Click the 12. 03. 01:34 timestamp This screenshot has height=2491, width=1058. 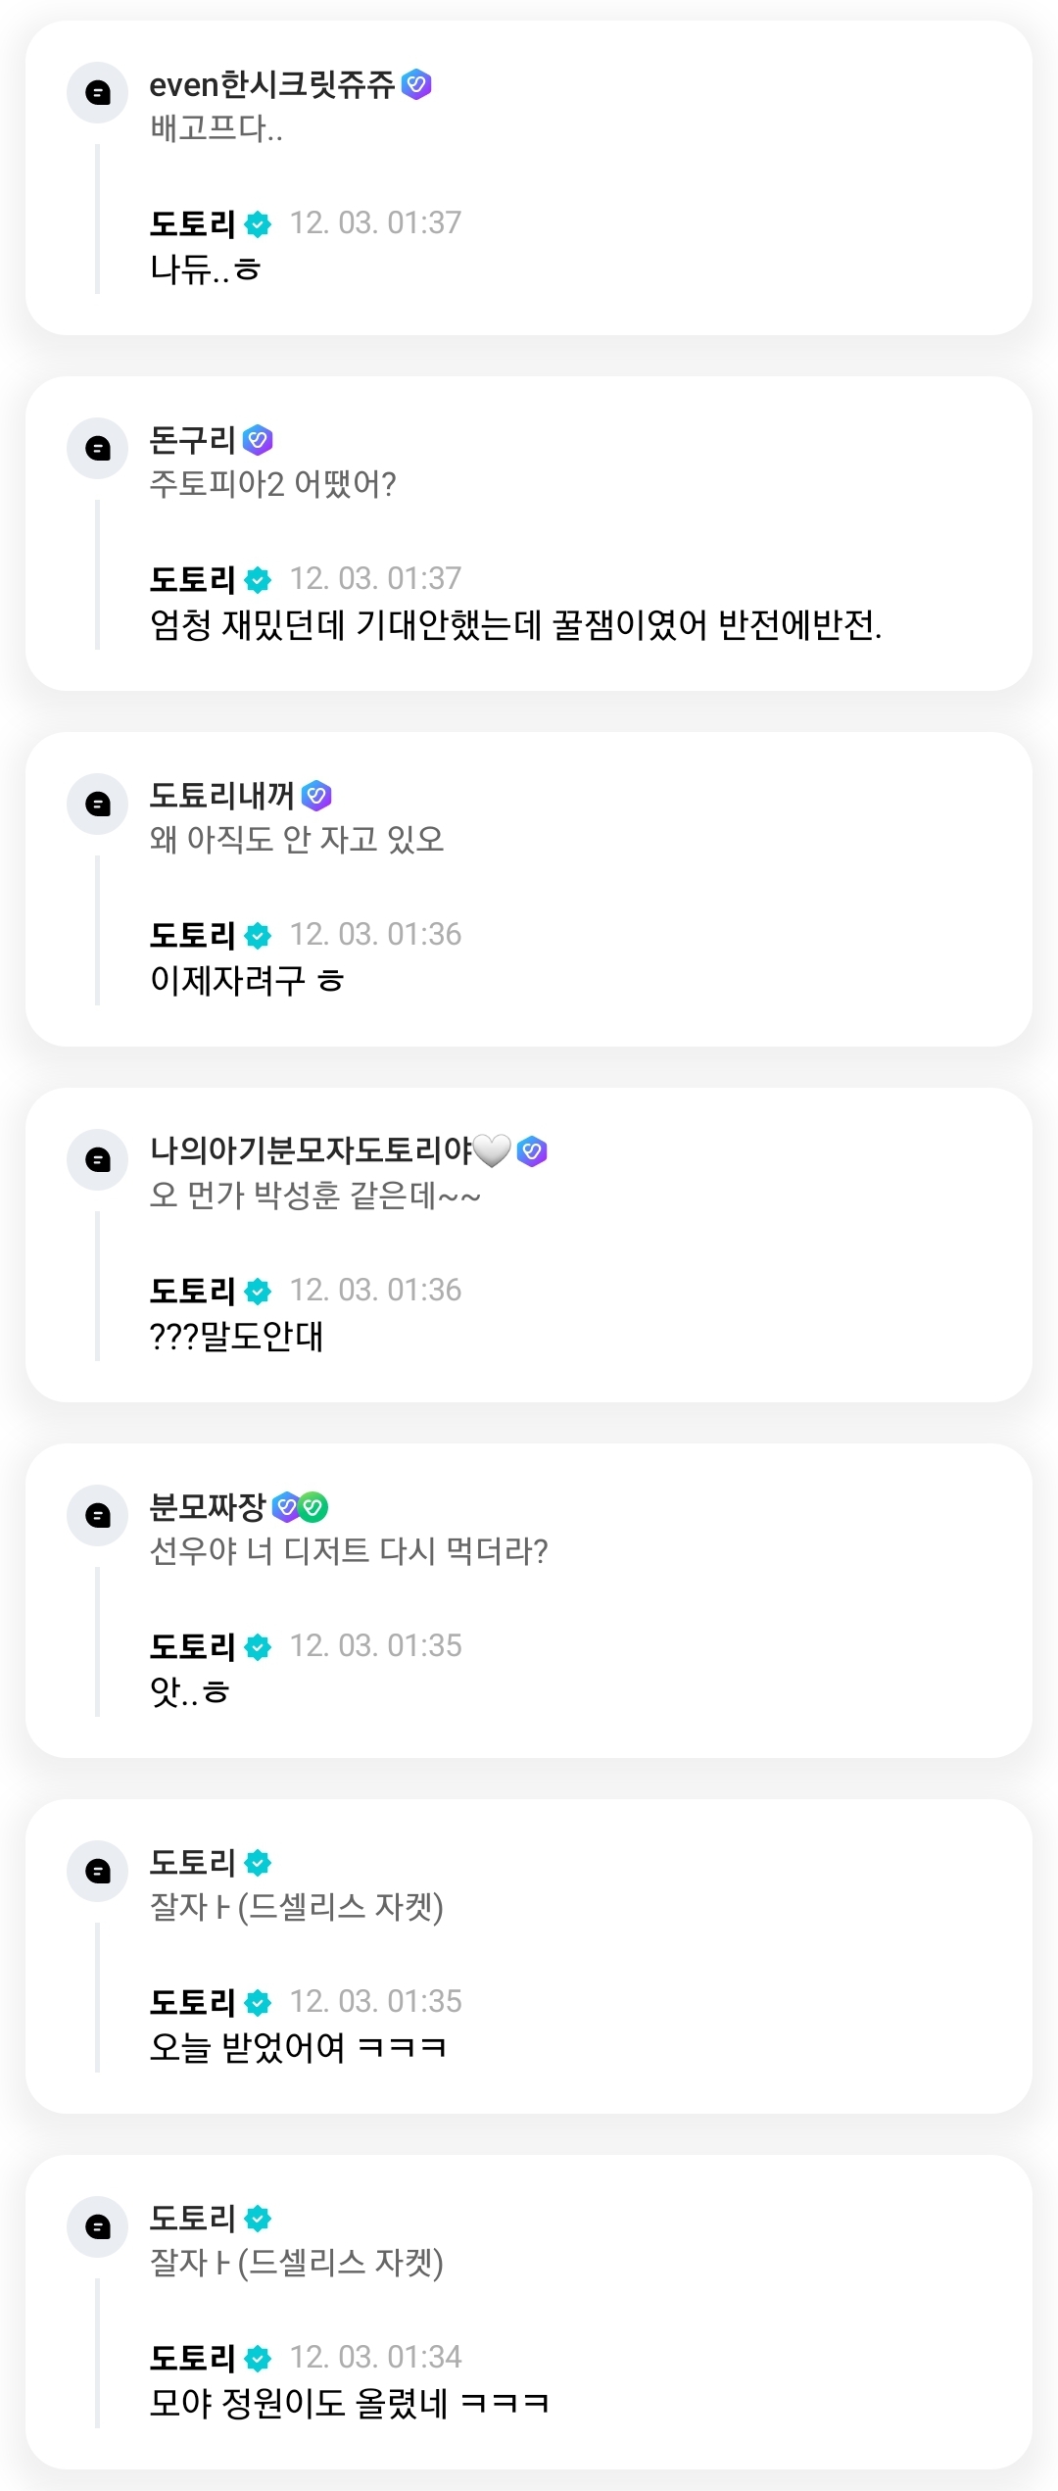pos(375,2357)
